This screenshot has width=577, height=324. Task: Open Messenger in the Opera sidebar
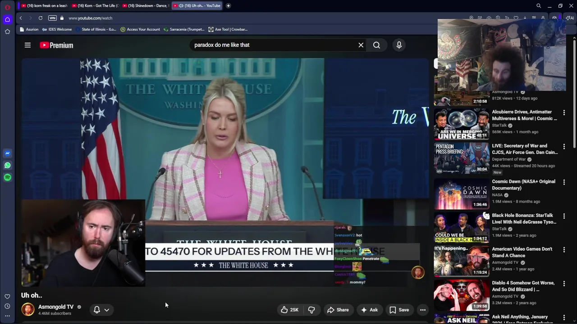(x=7, y=153)
